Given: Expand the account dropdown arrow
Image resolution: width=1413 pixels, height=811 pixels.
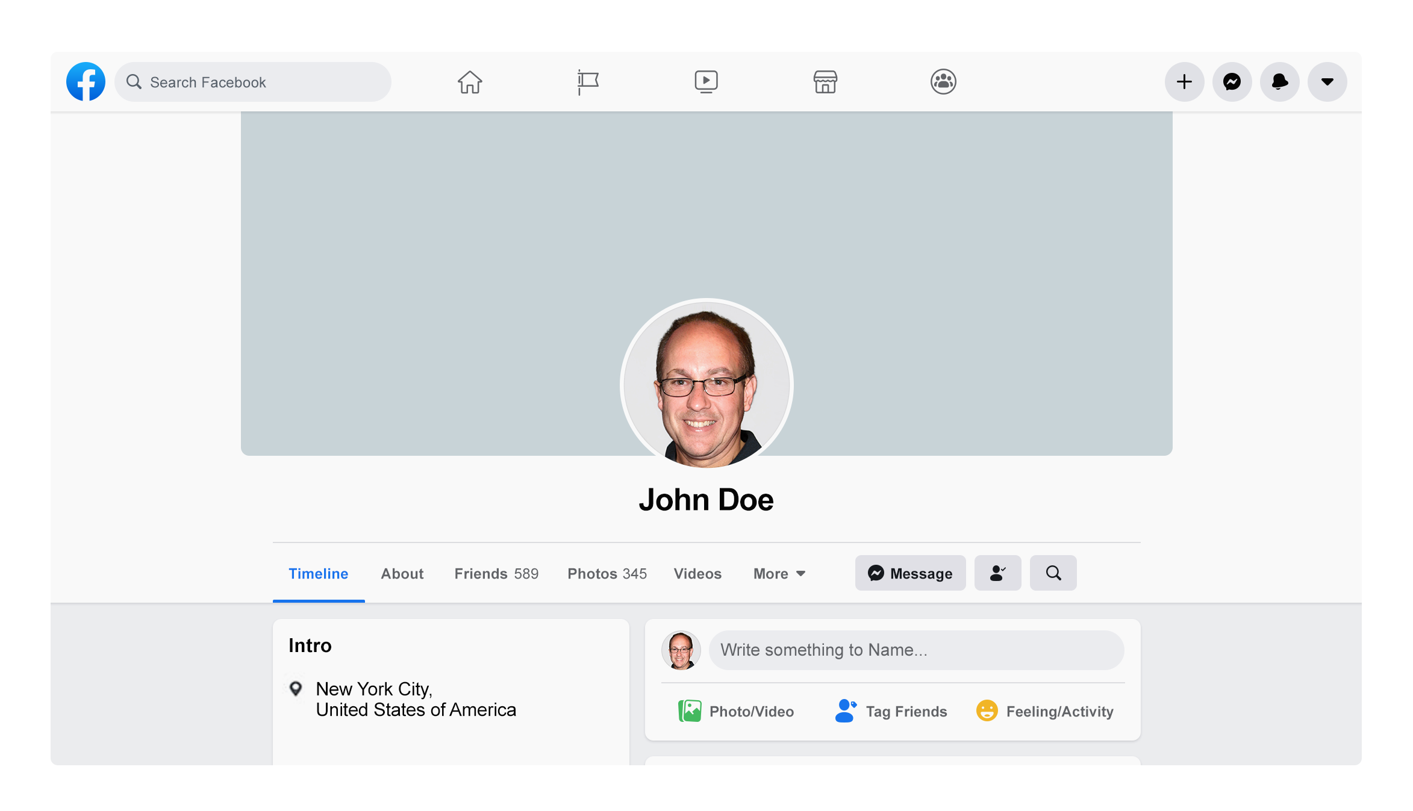Looking at the screenshot, I should [1327, 82].
